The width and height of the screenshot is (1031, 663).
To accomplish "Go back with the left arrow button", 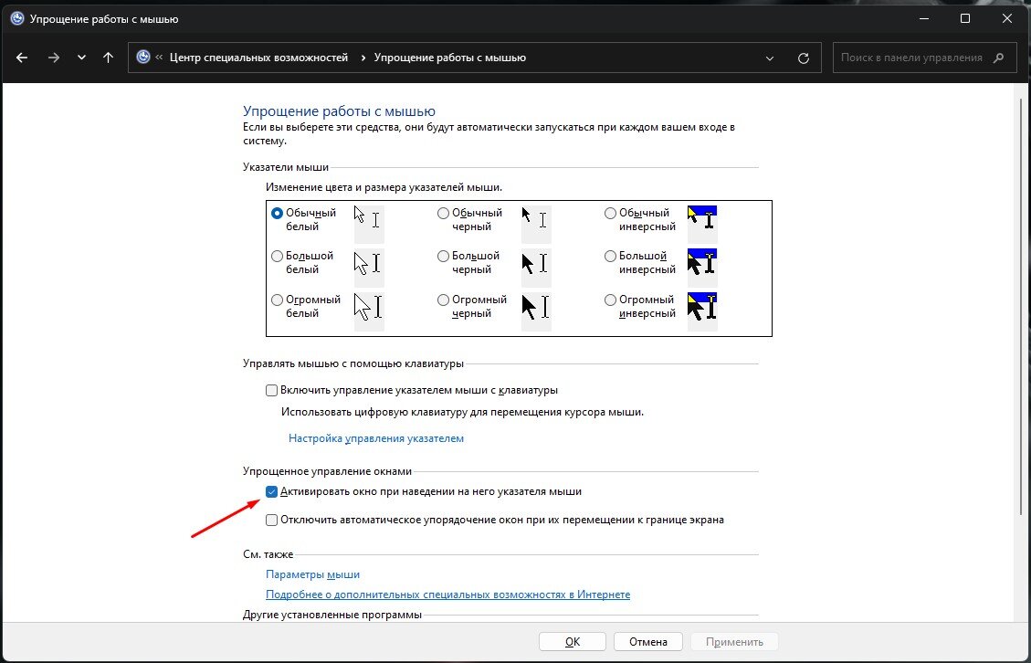I will click(22, 58).
